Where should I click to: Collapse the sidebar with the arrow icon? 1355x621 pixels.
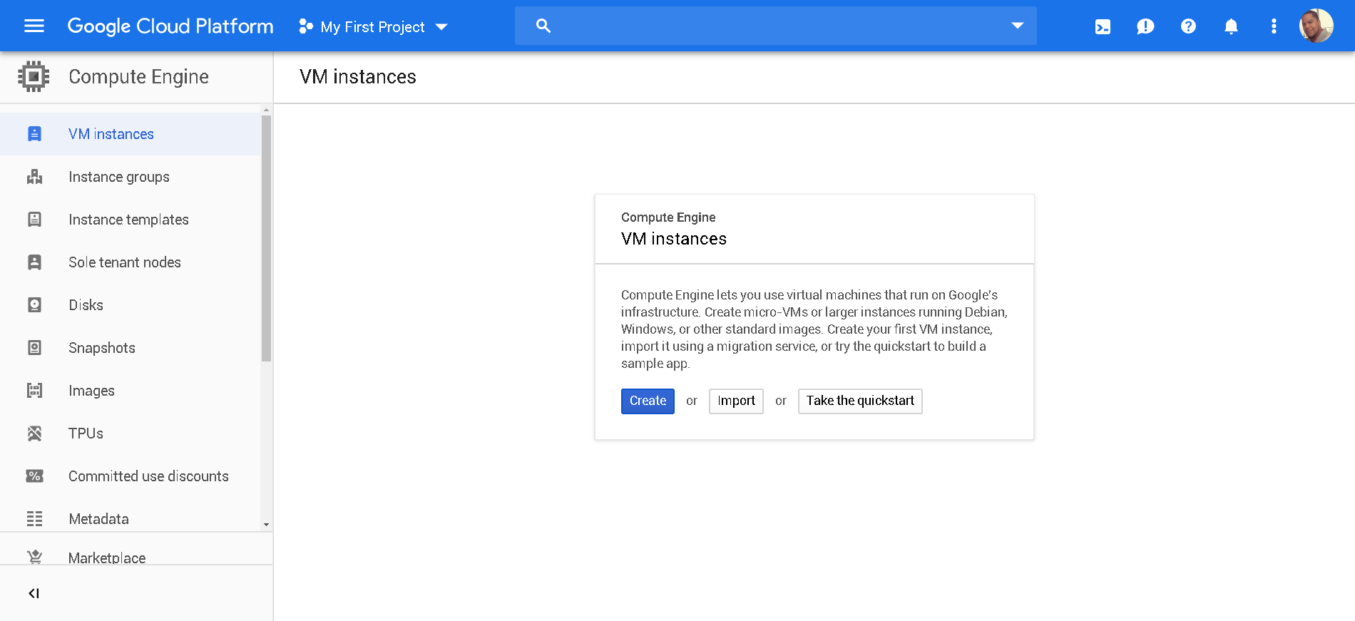[34, 593]
